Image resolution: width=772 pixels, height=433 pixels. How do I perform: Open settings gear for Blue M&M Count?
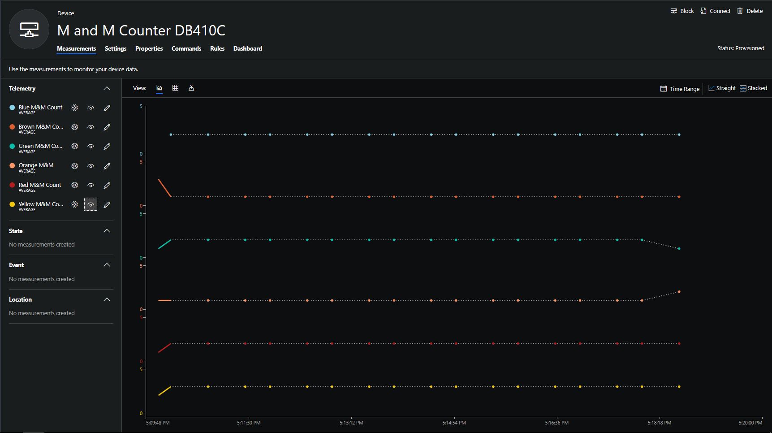point(75,108)
